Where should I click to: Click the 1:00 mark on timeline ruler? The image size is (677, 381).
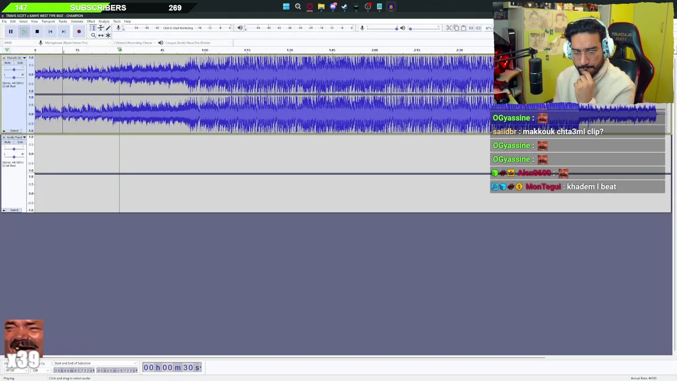tap(205, 50)
